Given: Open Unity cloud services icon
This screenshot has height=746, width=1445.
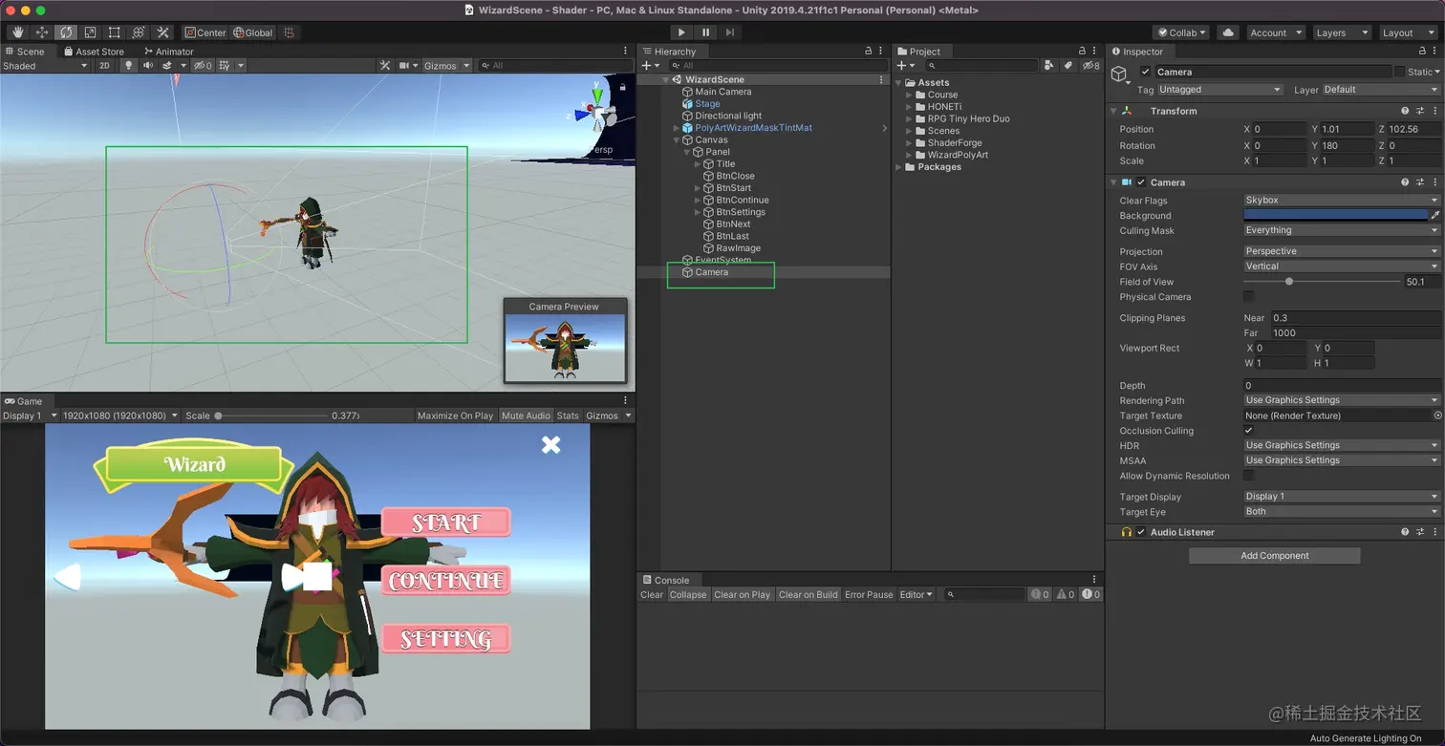Looking at the screenshot, I should (1229, 32).
